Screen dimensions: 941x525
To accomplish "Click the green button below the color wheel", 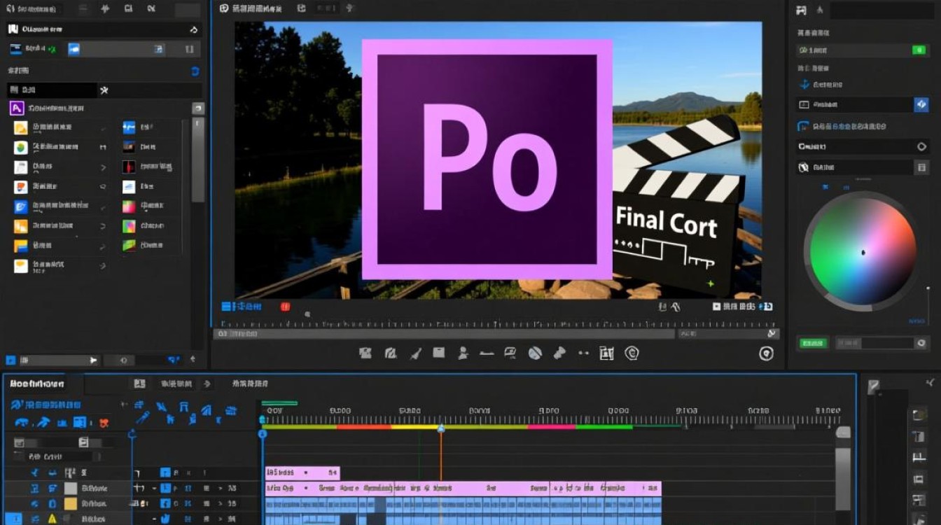I will (x=813, y=343).
